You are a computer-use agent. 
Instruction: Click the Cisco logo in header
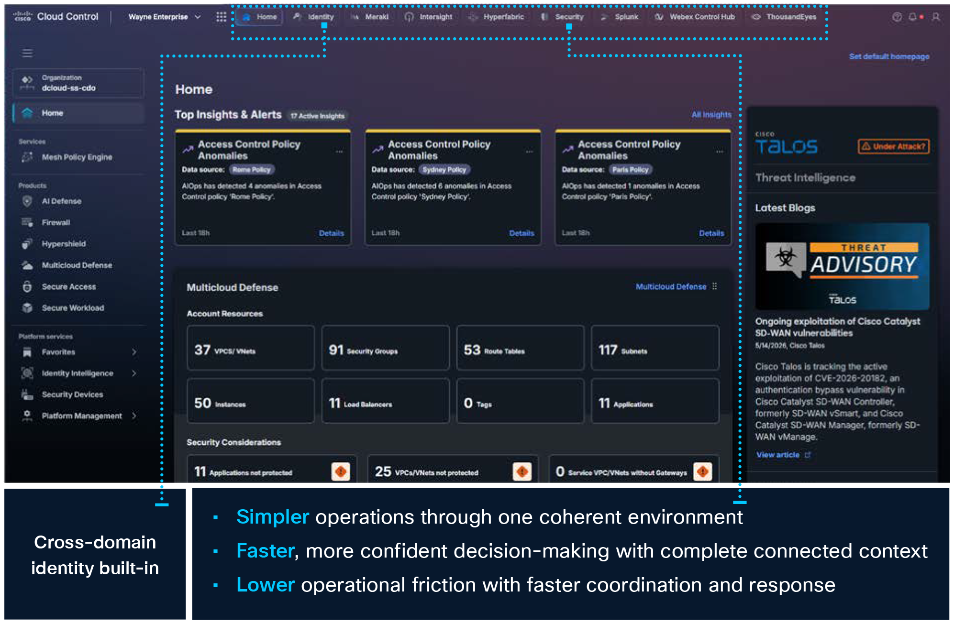pos(22,17)
